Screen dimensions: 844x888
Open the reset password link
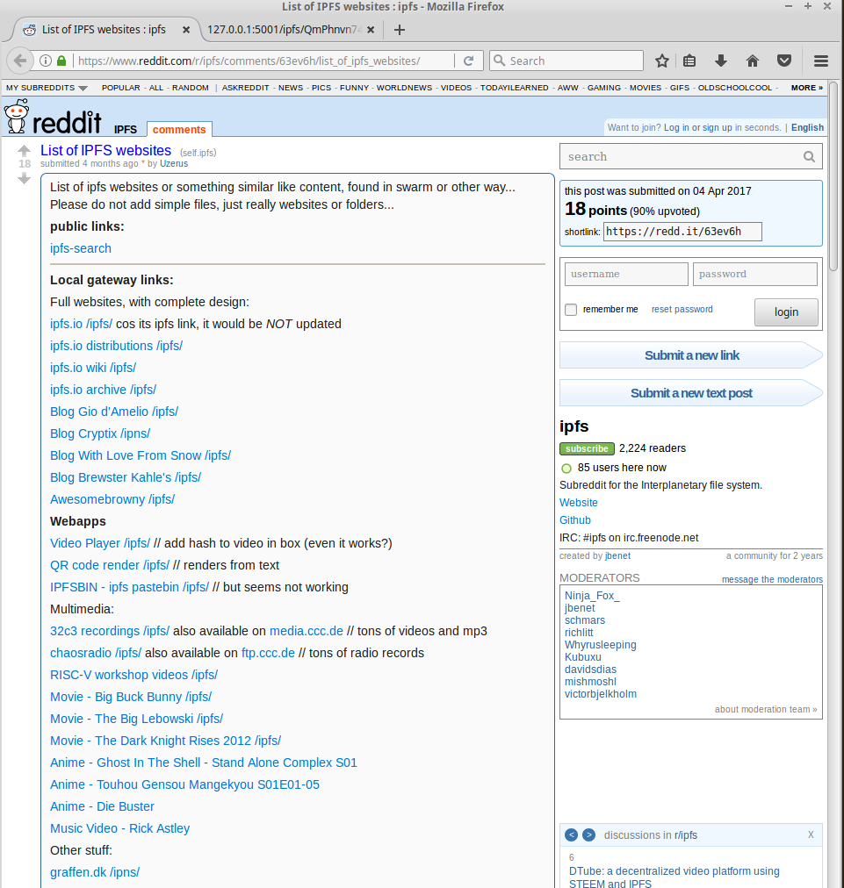(682, 309)
